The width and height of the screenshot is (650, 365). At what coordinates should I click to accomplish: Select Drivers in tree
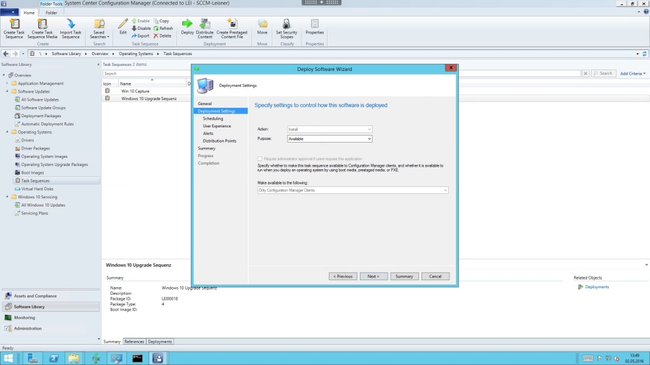(x=27, y=140)
